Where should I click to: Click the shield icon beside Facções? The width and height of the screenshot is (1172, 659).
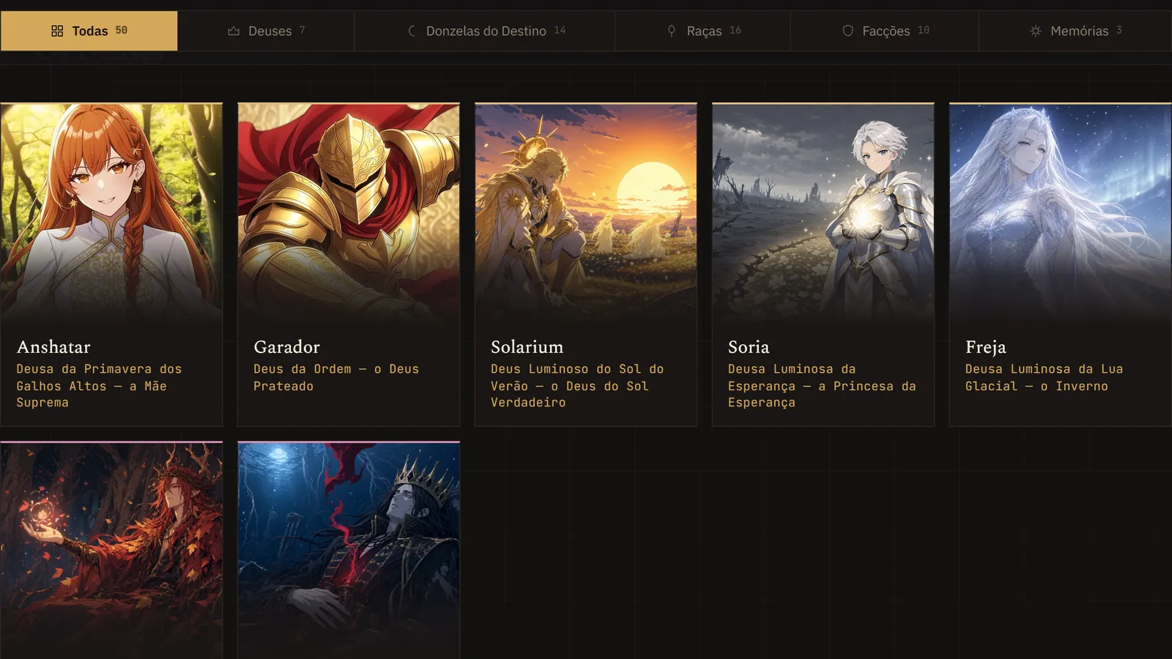click(848, 31)
